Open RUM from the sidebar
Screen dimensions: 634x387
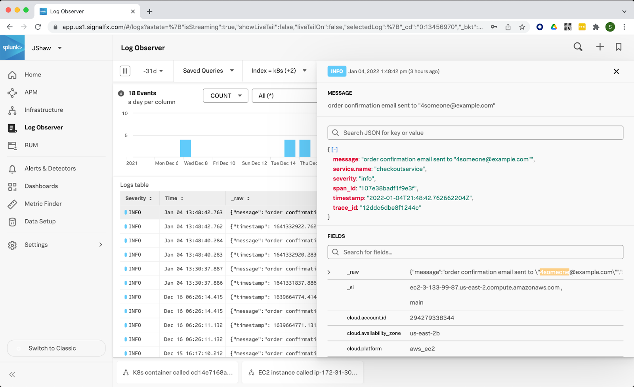(31, 145)
